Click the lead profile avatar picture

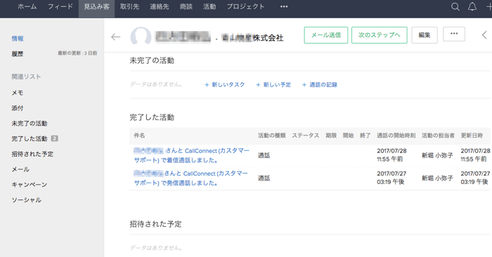[x=141, y=37]
